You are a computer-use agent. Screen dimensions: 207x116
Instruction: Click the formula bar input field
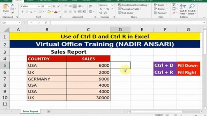click(x=126, y=23)
